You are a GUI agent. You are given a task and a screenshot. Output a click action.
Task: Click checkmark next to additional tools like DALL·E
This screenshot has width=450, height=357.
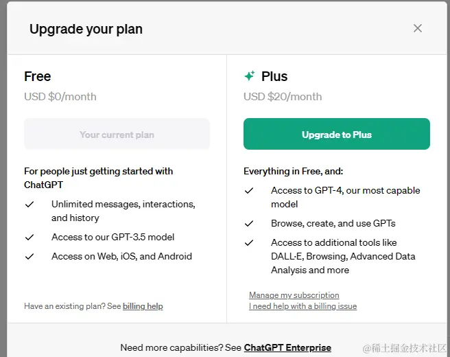pos(249,242)
